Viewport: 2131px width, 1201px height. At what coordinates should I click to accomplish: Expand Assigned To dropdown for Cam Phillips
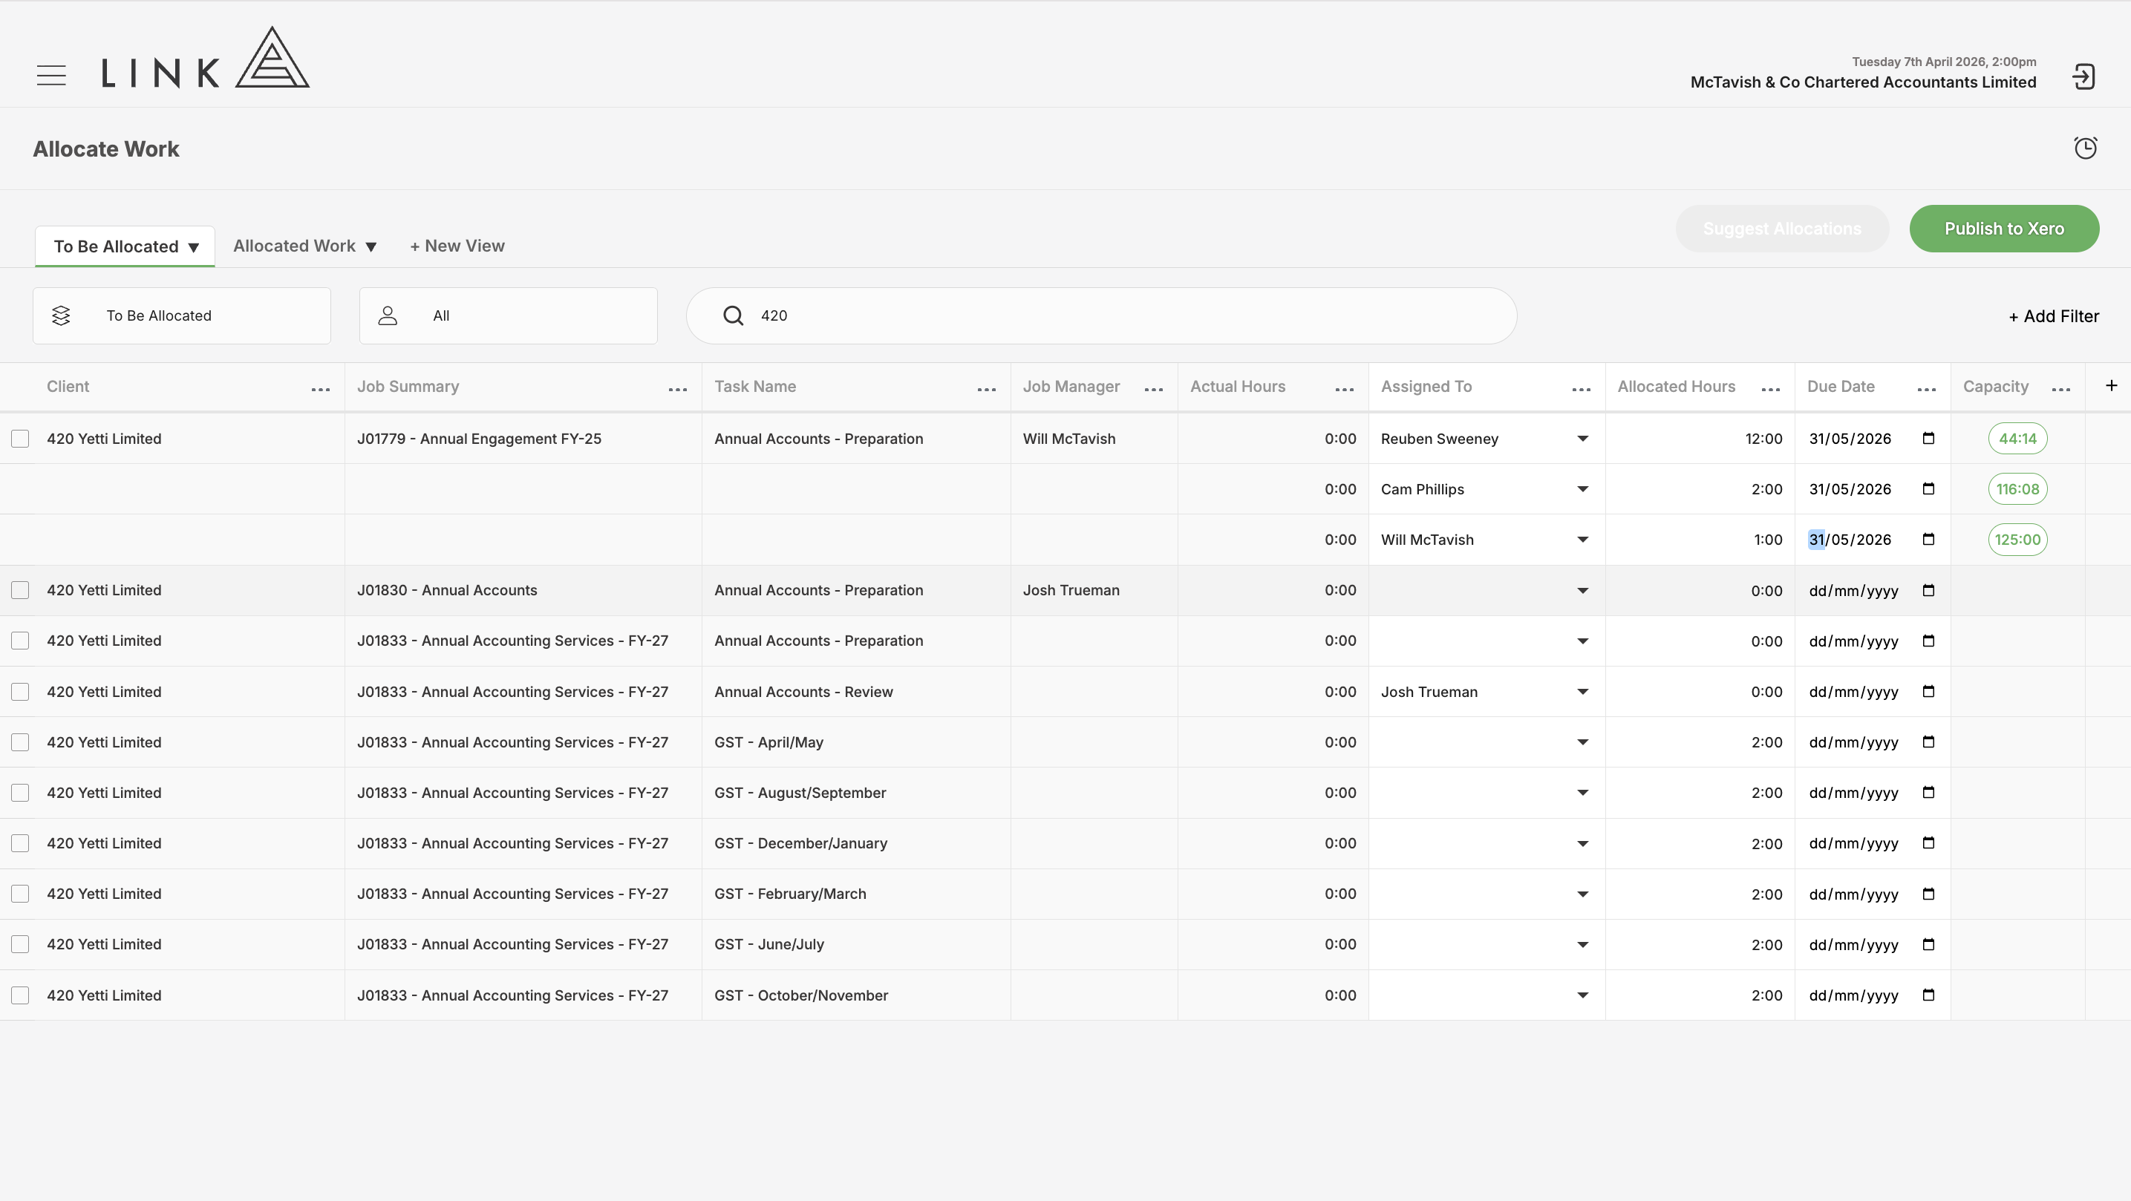(x=1582, y=489)
